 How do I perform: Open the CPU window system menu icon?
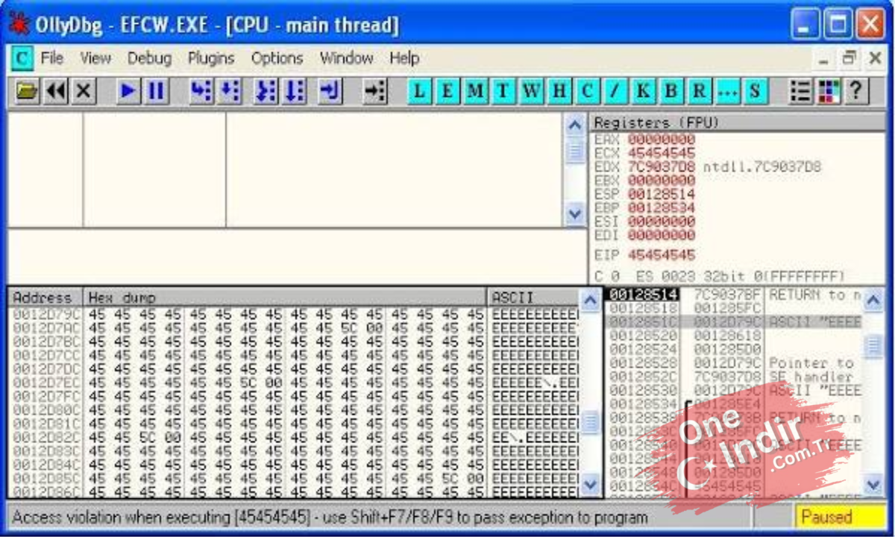click(23, 58)
